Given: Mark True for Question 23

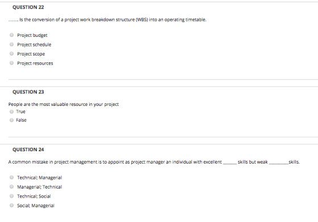Looking at the screenshot, I should point(11,112).
